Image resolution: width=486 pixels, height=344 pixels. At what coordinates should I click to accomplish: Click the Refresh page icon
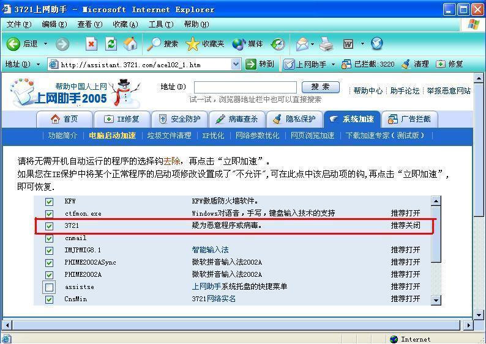[111, 44]
